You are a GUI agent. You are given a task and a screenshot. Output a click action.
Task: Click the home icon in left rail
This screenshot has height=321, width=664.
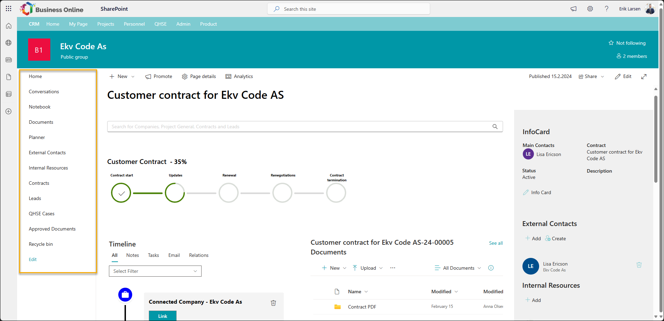pyautogui.click(x=9, y=26)
